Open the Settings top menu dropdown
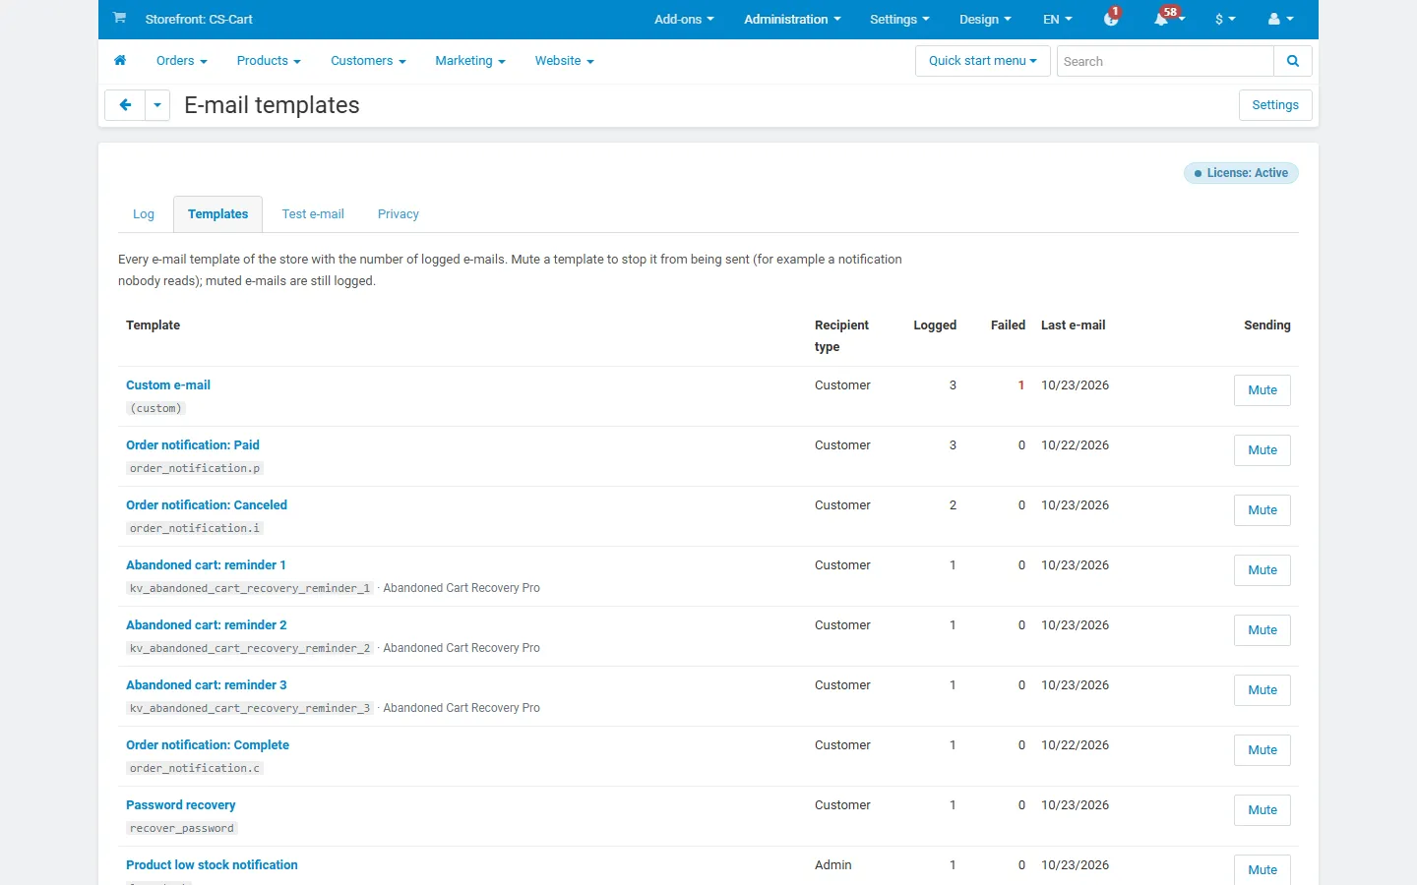Viewport: 1417px width, 885px height. [899, 19]
